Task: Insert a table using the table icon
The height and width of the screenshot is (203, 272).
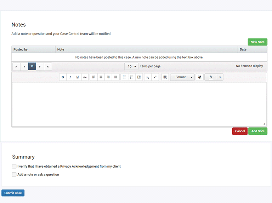Action: (x=165, y=77)
